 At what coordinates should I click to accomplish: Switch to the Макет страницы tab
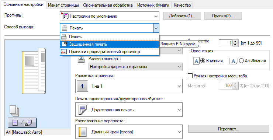point(63,5)
